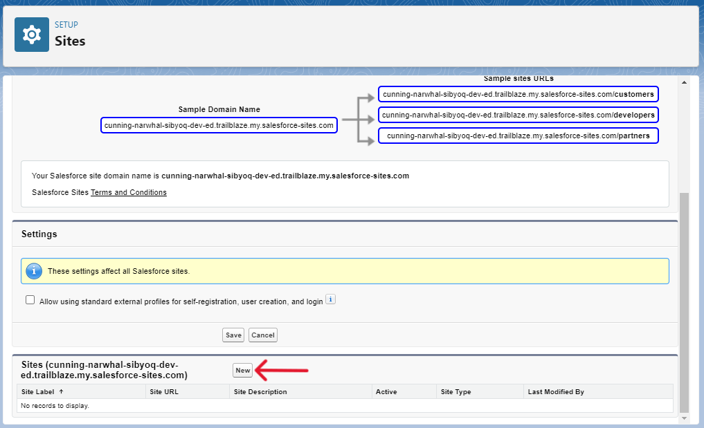704x428 pixels.
Task: Click the vertical scrollbar thumb
Action: pyautogui.click(x=684, y=302)
